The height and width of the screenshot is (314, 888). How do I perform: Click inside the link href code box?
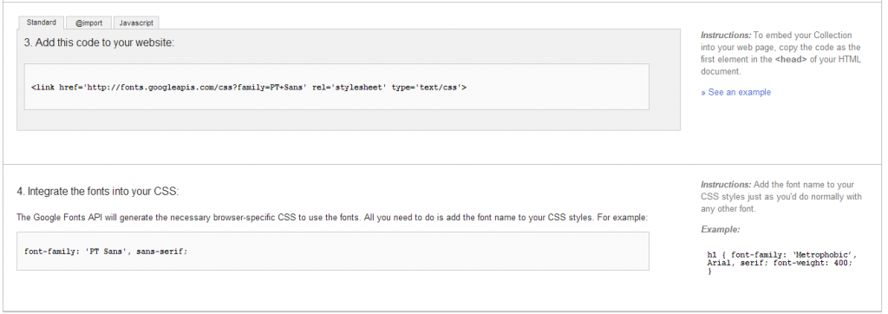point(336,87)
